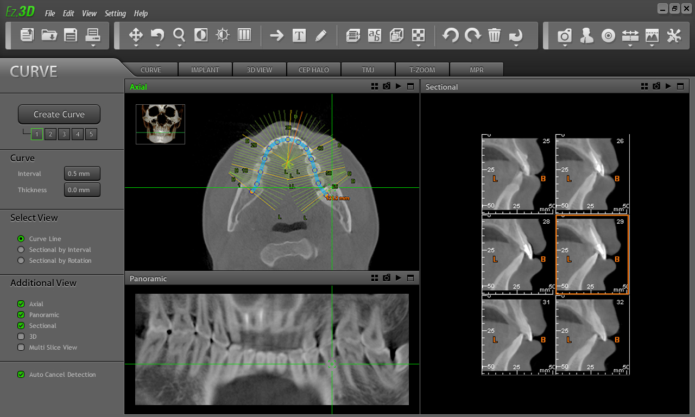Click the vertical bars layout icon
This screenshot has width=695, height=417.
(244, 35)
